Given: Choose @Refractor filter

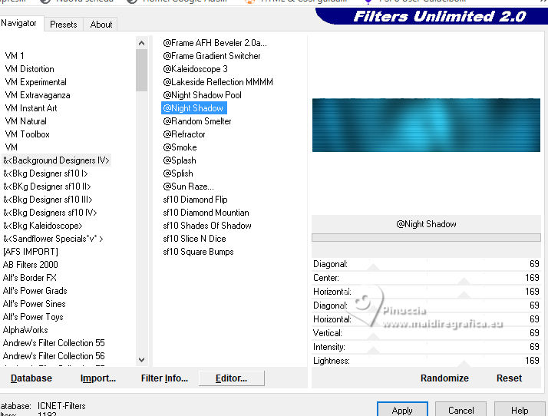Looking at the screenshot, I should click(x=184, y=134).
